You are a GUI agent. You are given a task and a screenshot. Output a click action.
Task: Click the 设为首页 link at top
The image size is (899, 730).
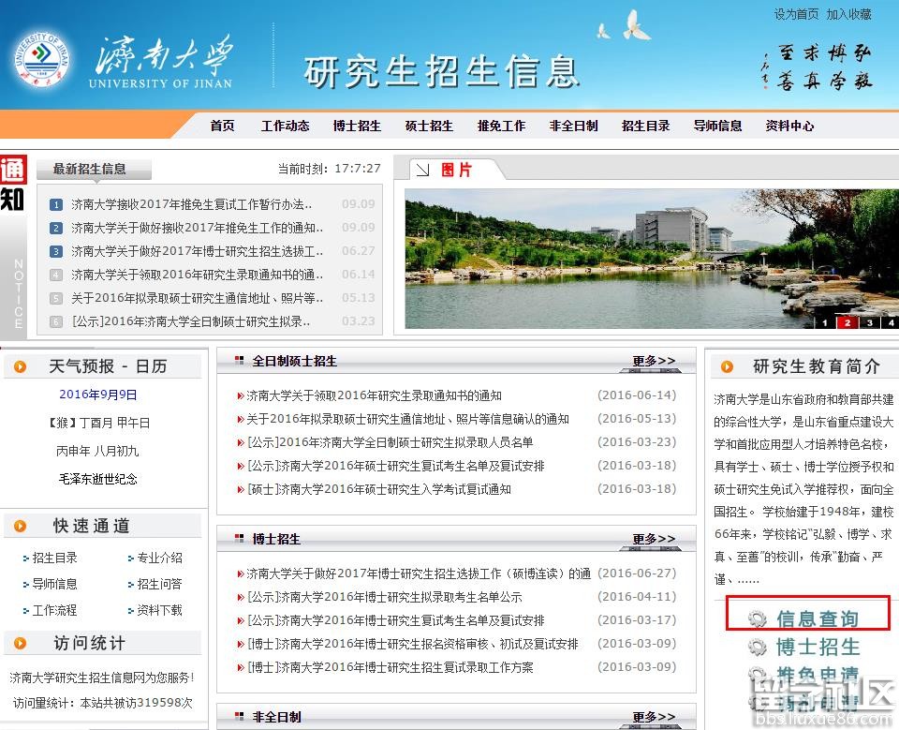pos(796,14)
